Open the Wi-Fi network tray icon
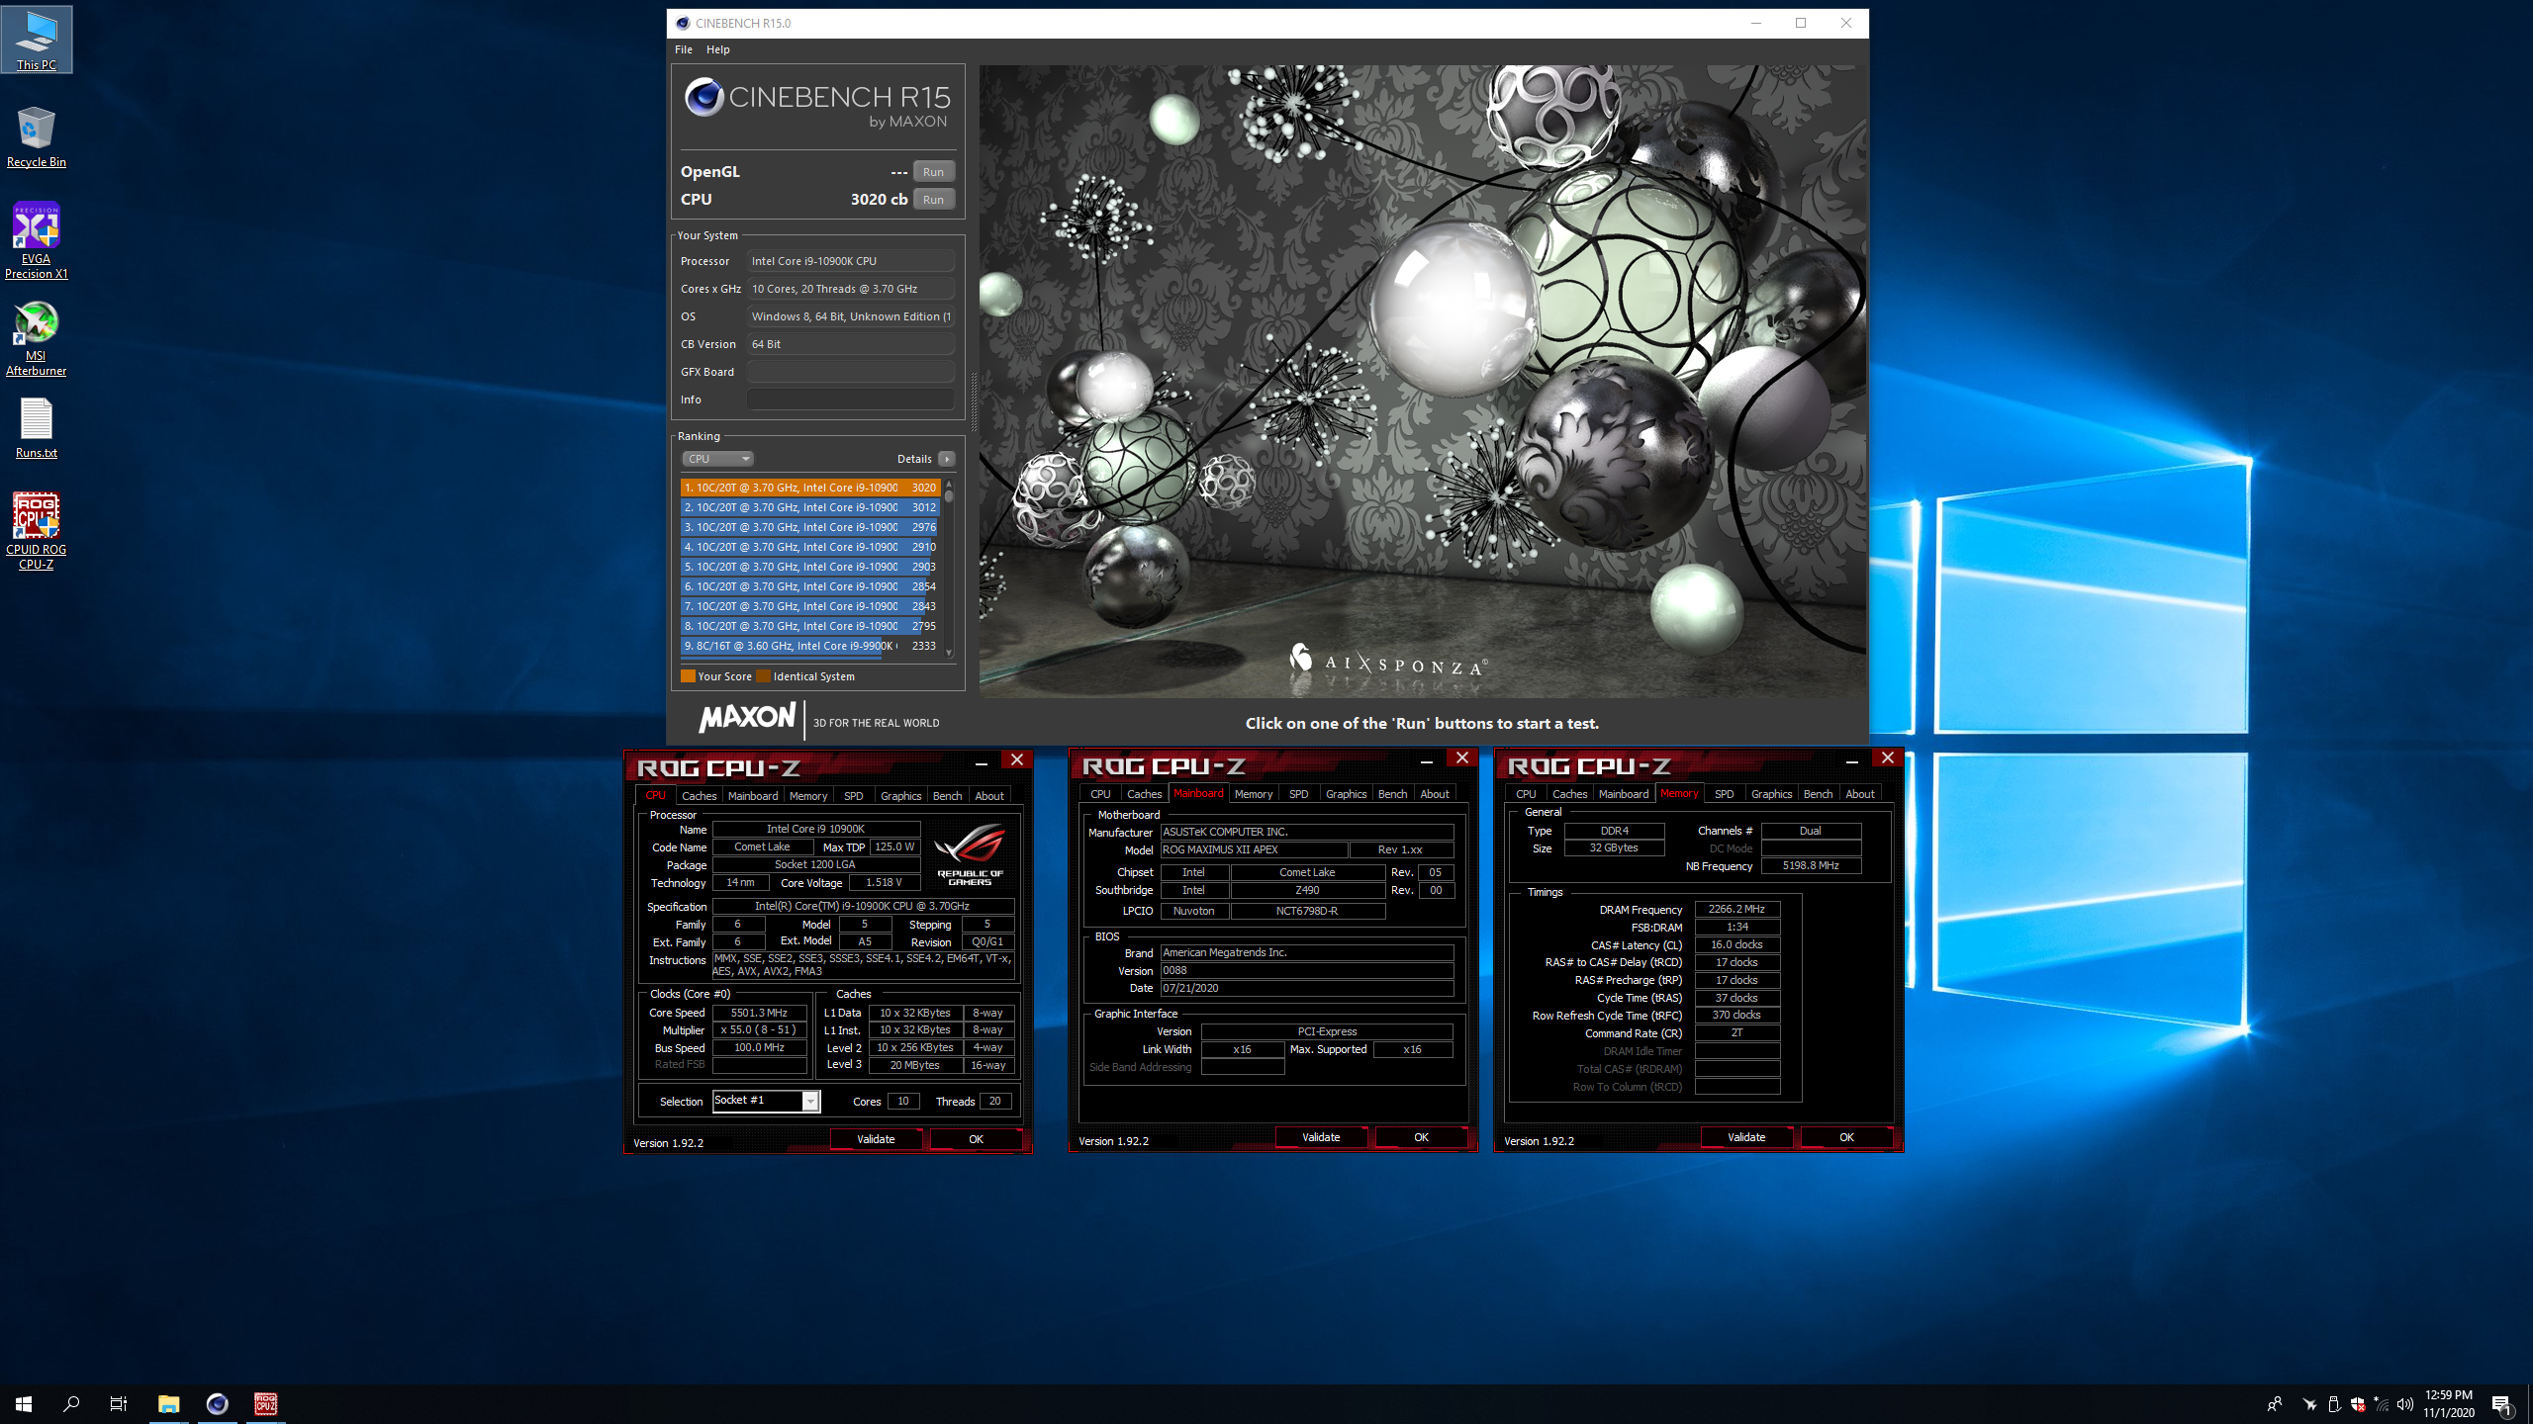This screenshot has width=2533, height=1424. (2381, 1404)
